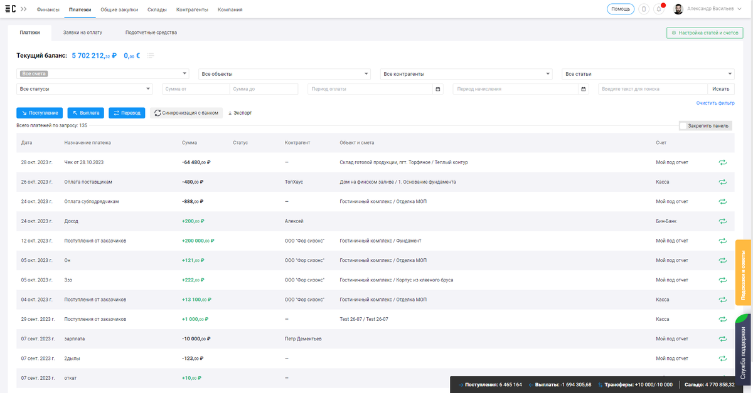This screenshot has width=753, height=393.
Task: Open the Платежи top menu item
Action: tap(80, 9)
